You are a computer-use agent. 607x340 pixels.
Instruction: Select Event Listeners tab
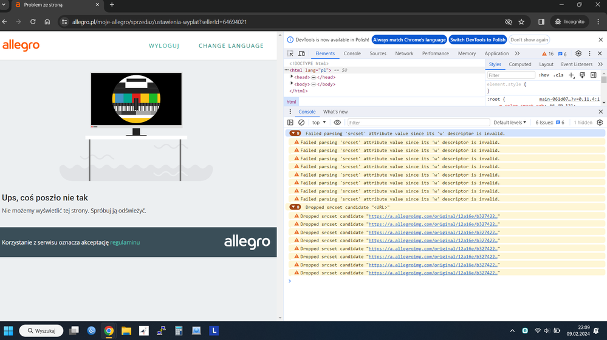[577, 64]
